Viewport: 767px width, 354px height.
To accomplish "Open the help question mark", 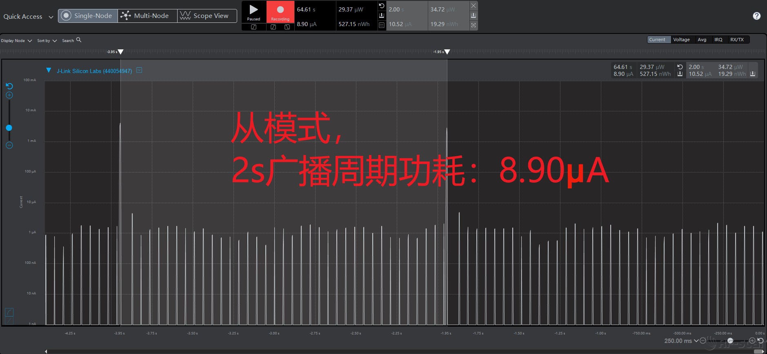I will coord(756,16).
